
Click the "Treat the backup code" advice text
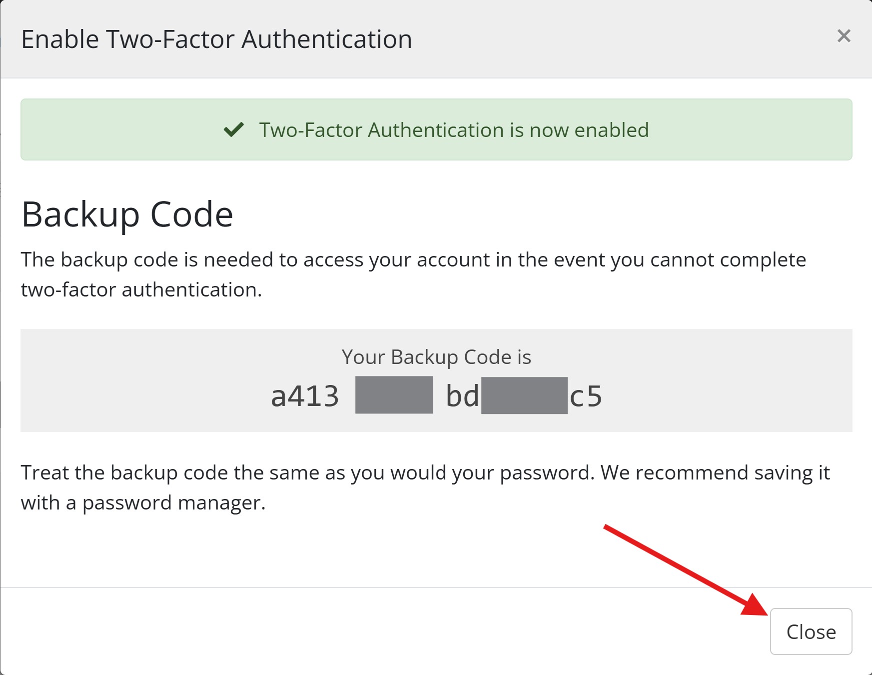(x=425, y=472)
